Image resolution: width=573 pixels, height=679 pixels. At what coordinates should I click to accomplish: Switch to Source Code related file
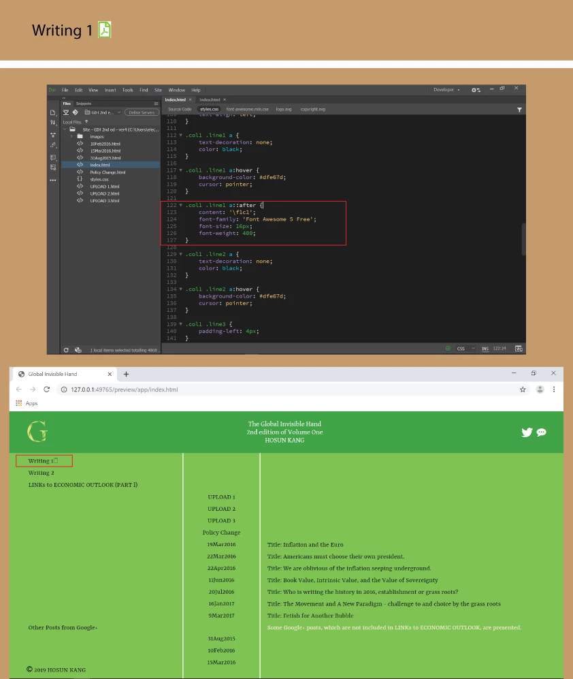pos(180,109)
